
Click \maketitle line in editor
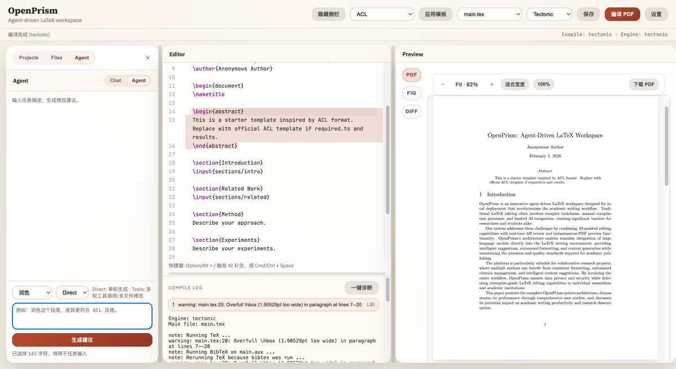(208, 94)
